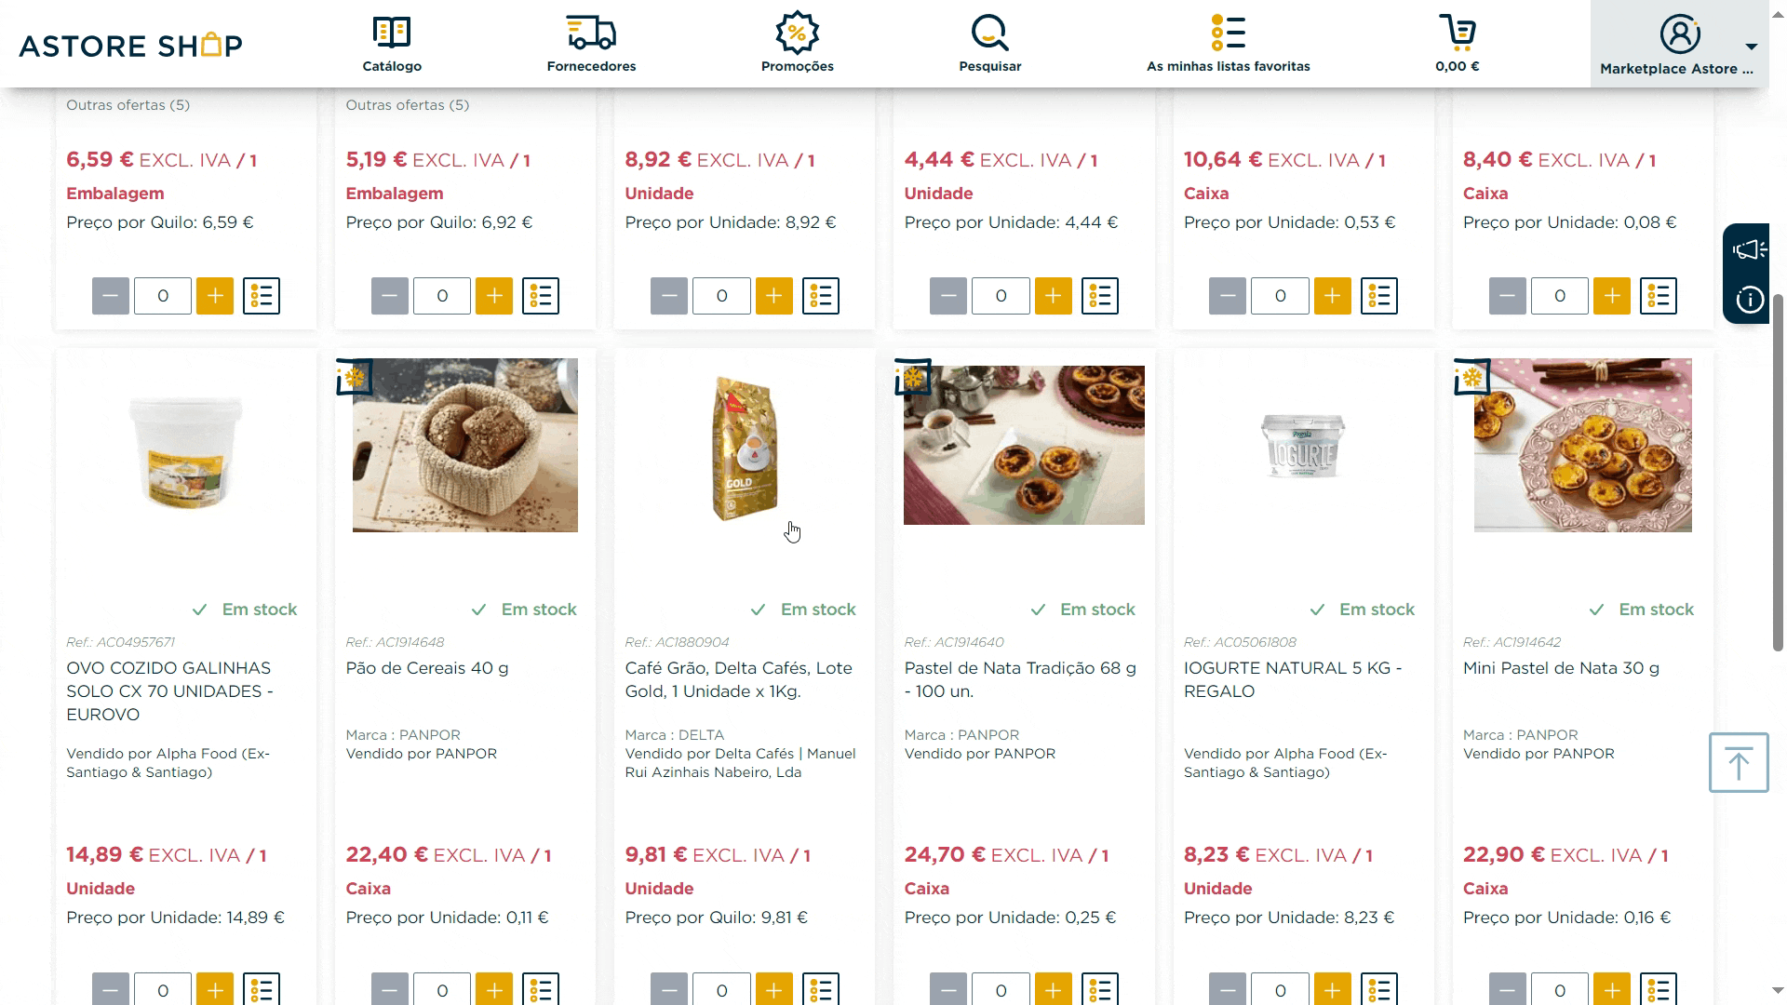The image size is (1787, 1005).
Task: Increase quantity for IOGURTE 8,23 € product
Action: pos(1333,989)
